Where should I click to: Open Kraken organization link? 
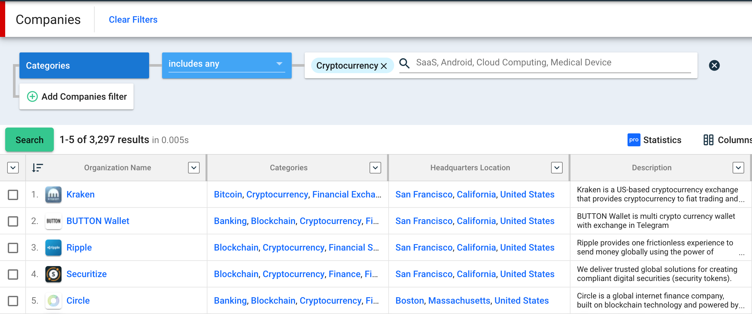[81, 194]
